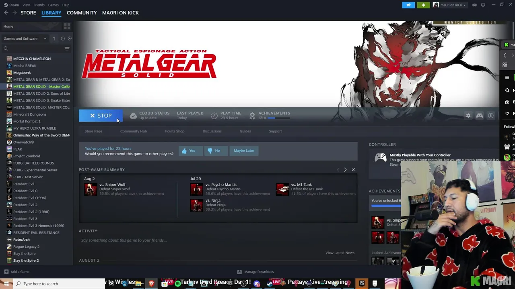515x289 pixels.
Task: Click View Latest News link
Action: pos(340,253)
